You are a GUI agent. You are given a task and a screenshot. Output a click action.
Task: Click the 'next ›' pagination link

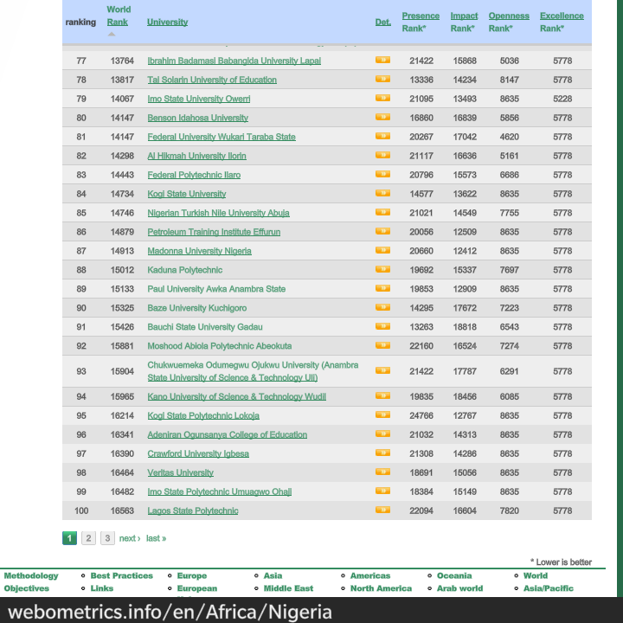129,538
